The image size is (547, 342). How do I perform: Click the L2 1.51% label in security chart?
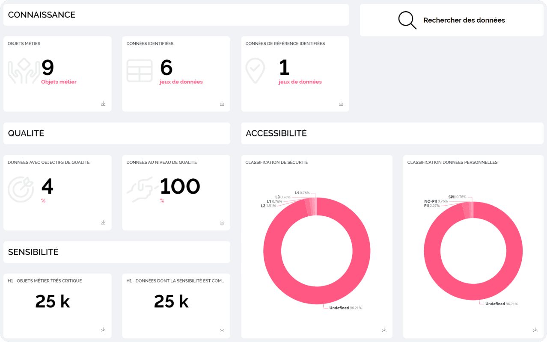click(x=268, y=206)
